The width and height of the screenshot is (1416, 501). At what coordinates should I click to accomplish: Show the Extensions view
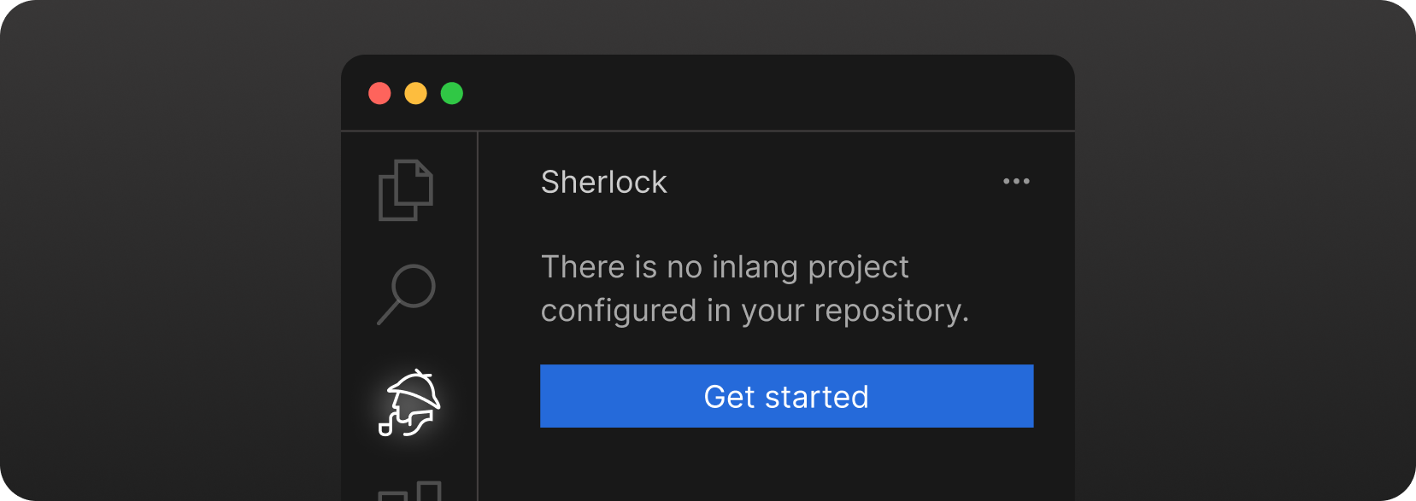coord(410,491)
